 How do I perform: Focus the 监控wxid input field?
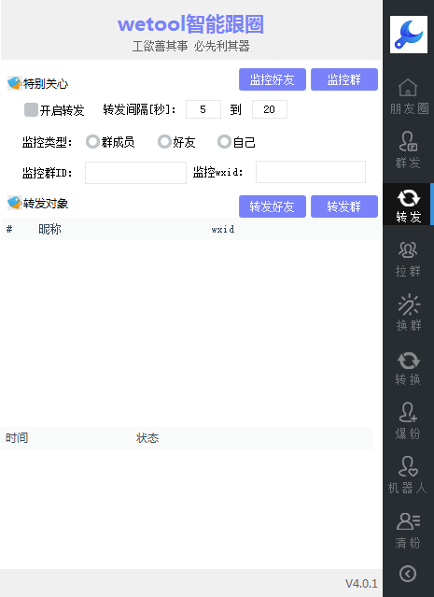tap(311, 172)
